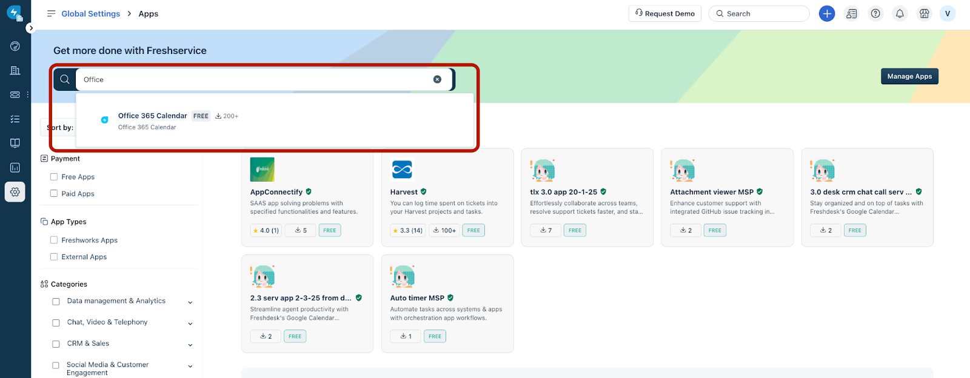Toggle the hamburger menu icon

[51, 13]
